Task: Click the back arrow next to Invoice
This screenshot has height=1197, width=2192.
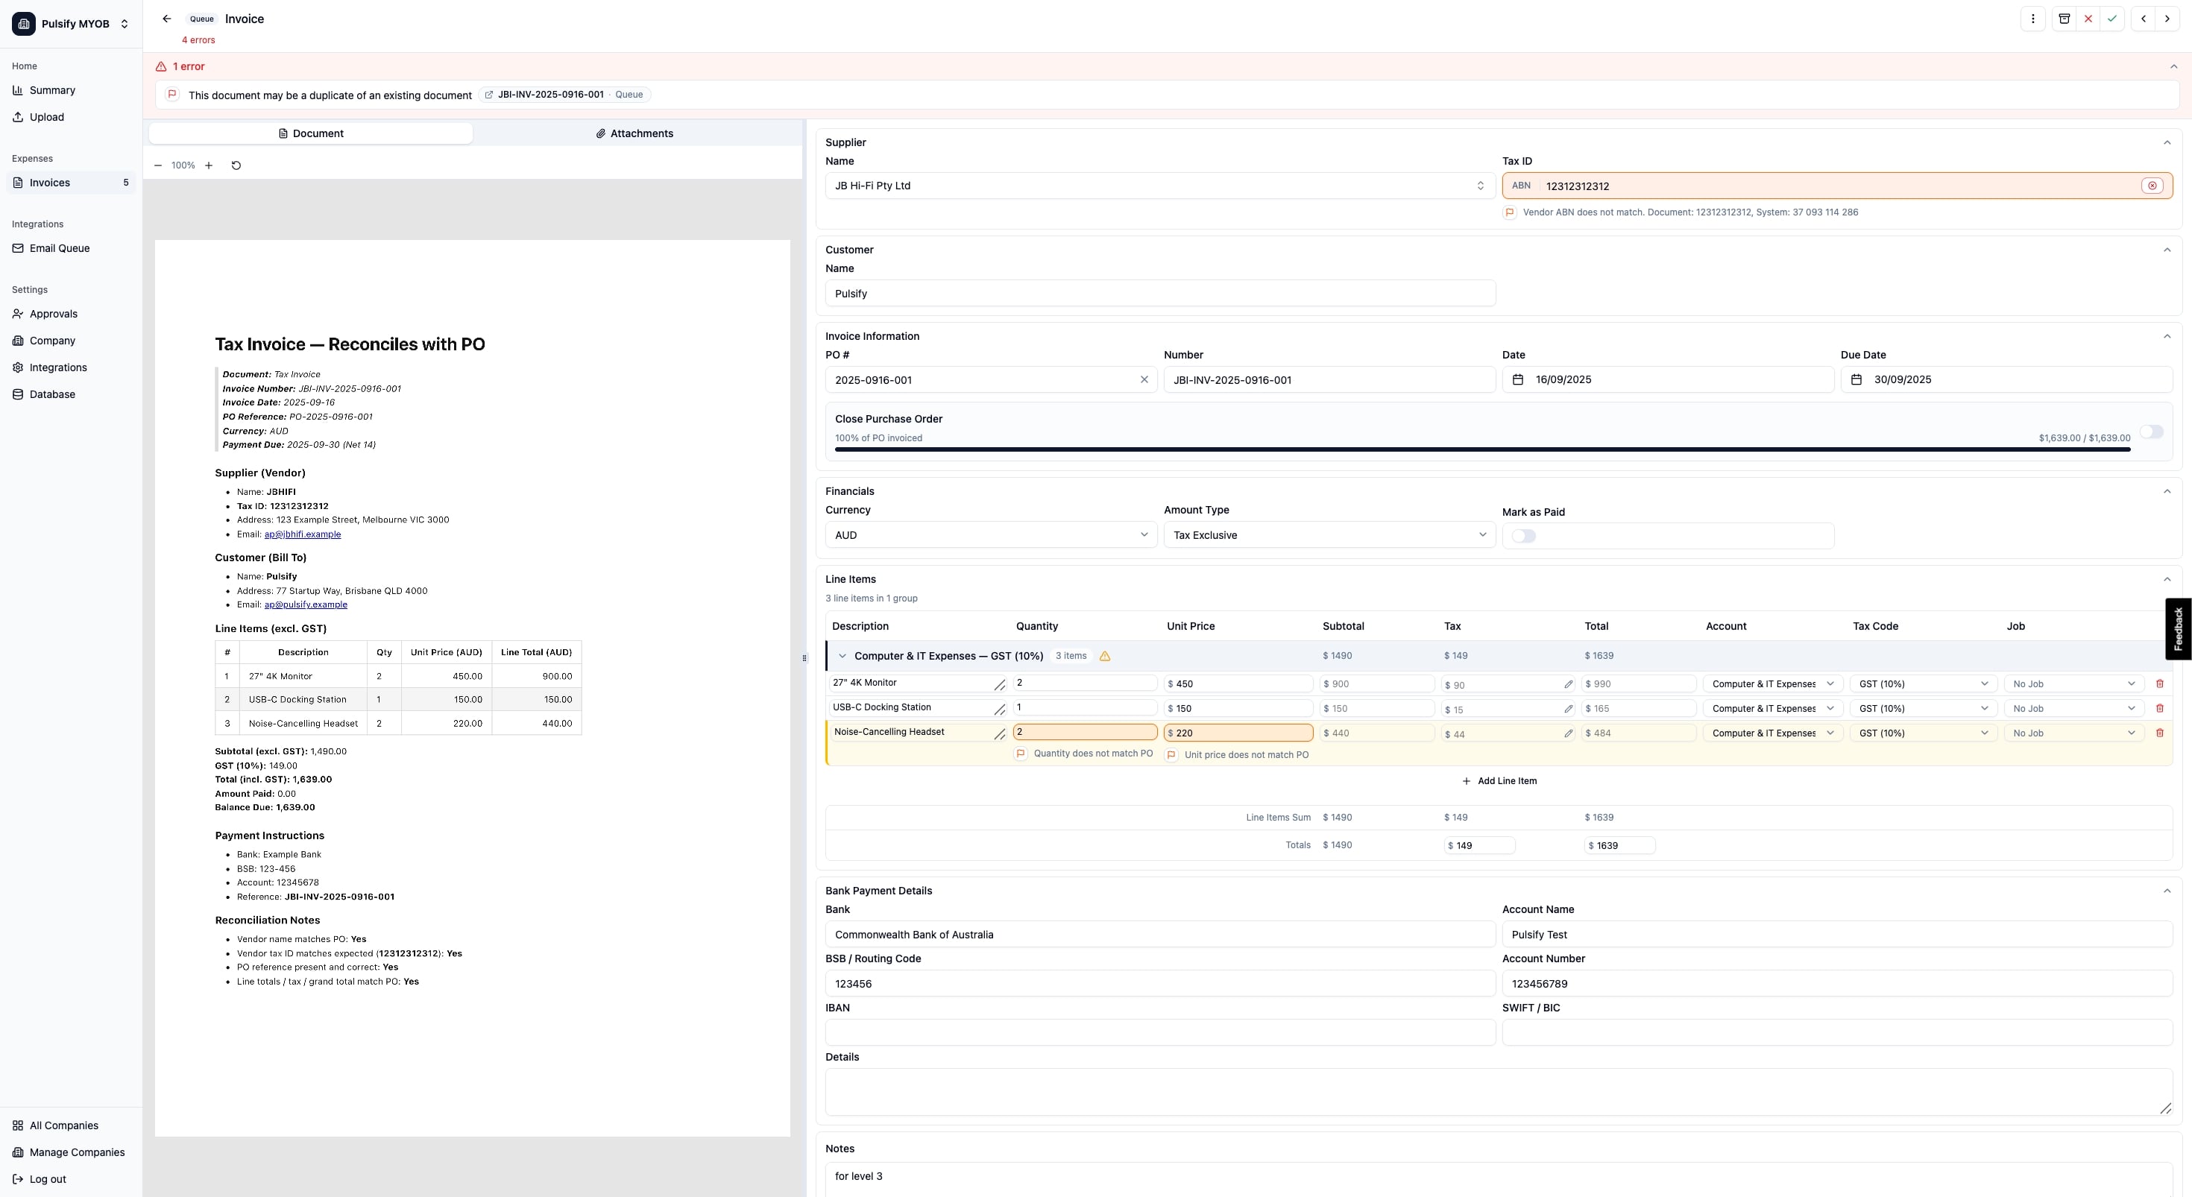Action: [x=167, y=19]
